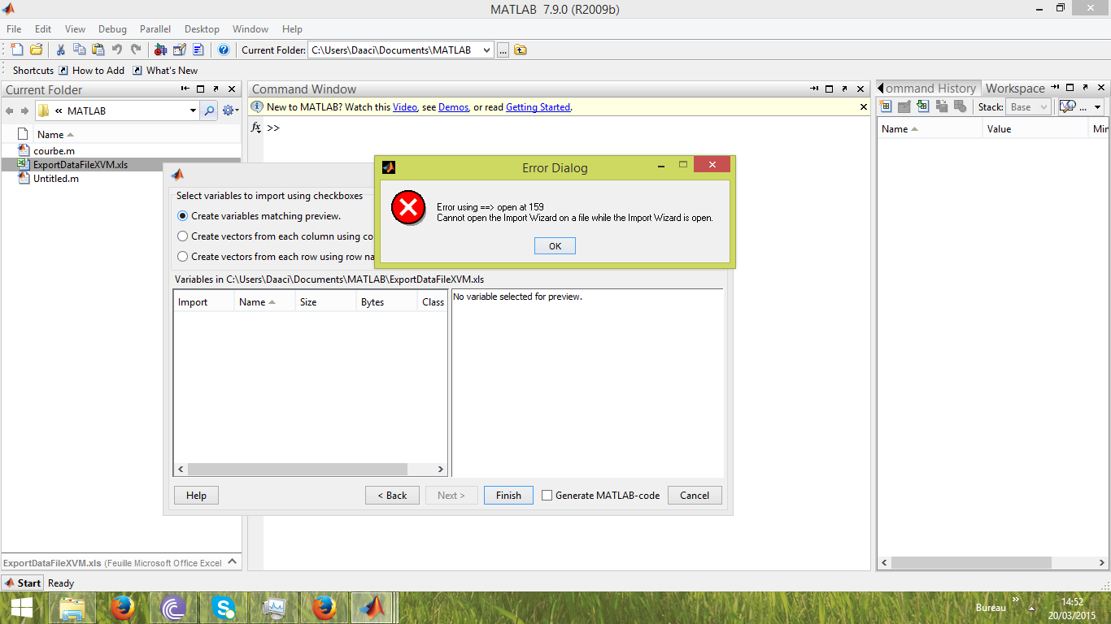Click the New M-file toolbar icon
This screenshot has height=624, width=1111.
(x=15, y=50)
